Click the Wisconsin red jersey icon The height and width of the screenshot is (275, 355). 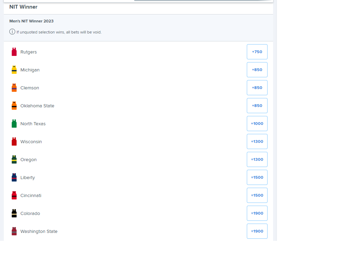(14, 141)
